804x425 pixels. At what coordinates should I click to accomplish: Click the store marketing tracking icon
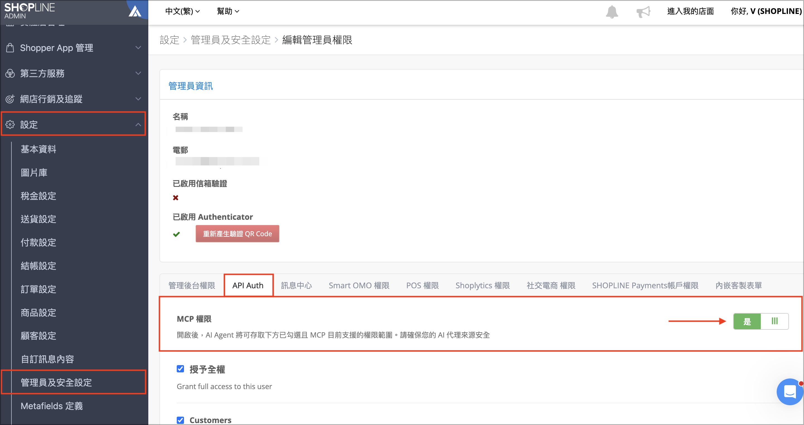(10, 99)
